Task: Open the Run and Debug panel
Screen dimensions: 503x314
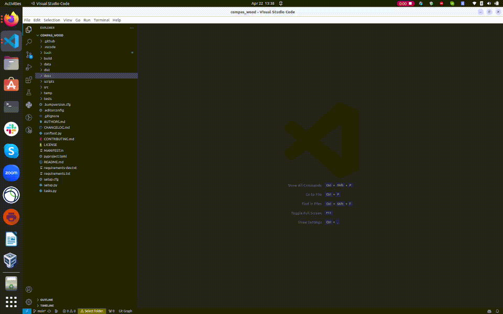Action: coord(29,67)
